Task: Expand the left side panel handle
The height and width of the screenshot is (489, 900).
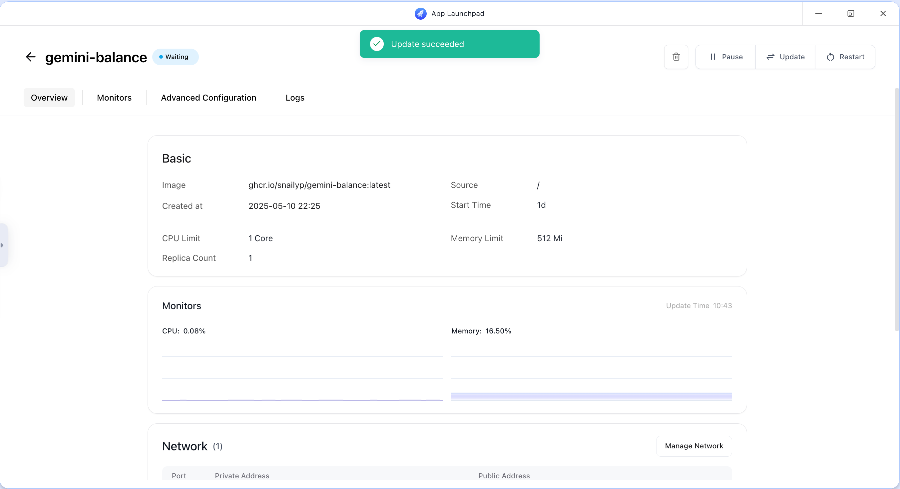Action: pyautogui.click(x=3, y=245)
